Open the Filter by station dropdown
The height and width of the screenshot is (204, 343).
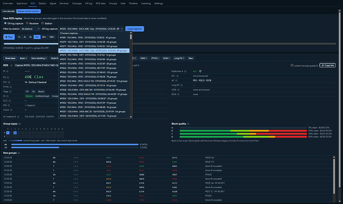tap(30, 29)
